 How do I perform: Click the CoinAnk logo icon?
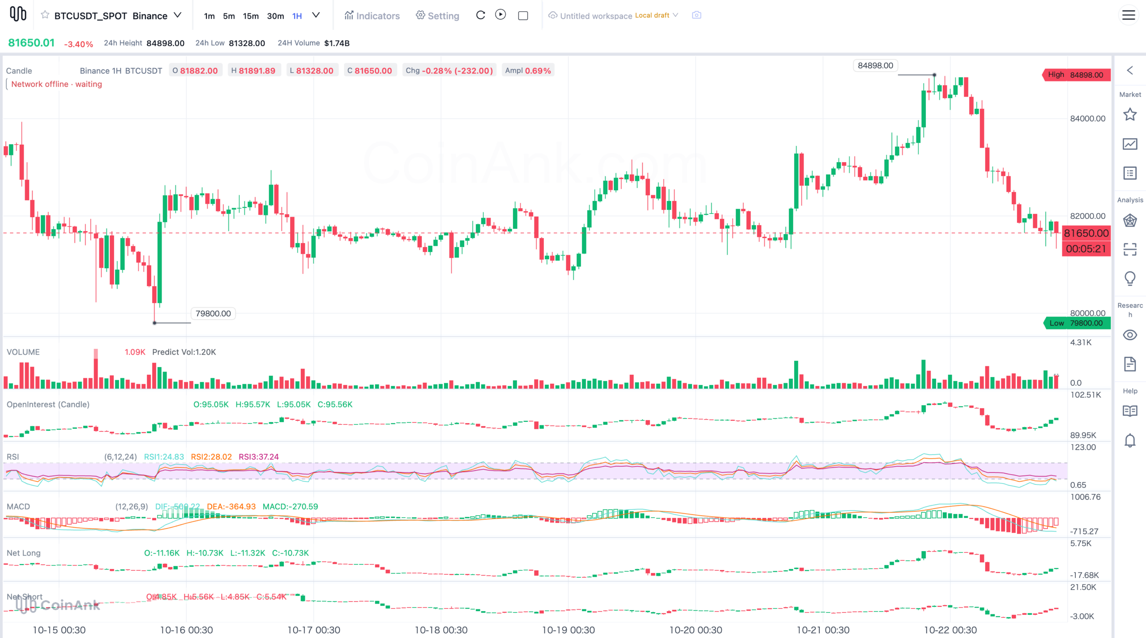[x=18, y=14]
